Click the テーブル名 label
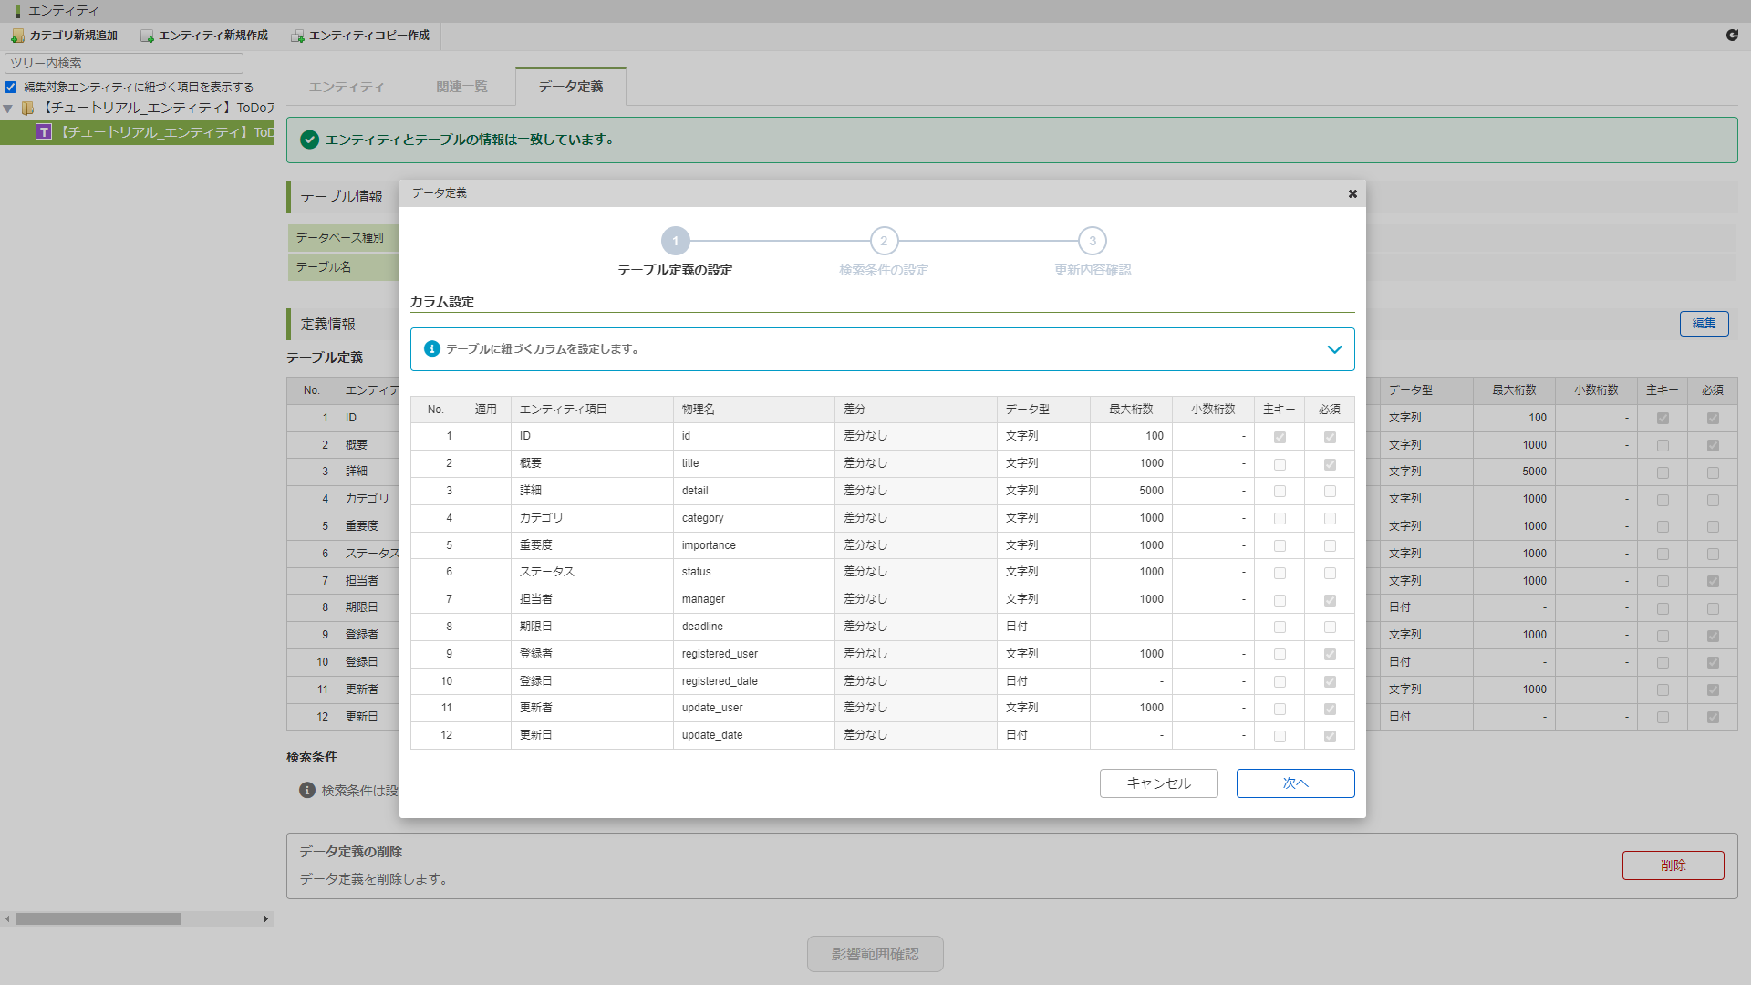The width and height of the screenshot is (1751, 985). [x=323, y=266]
